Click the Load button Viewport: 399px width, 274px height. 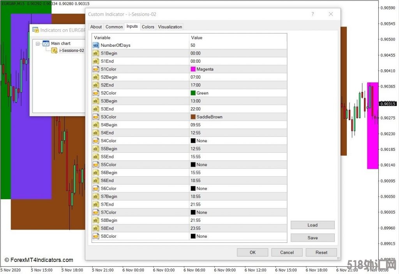click(x=312, y=225)
